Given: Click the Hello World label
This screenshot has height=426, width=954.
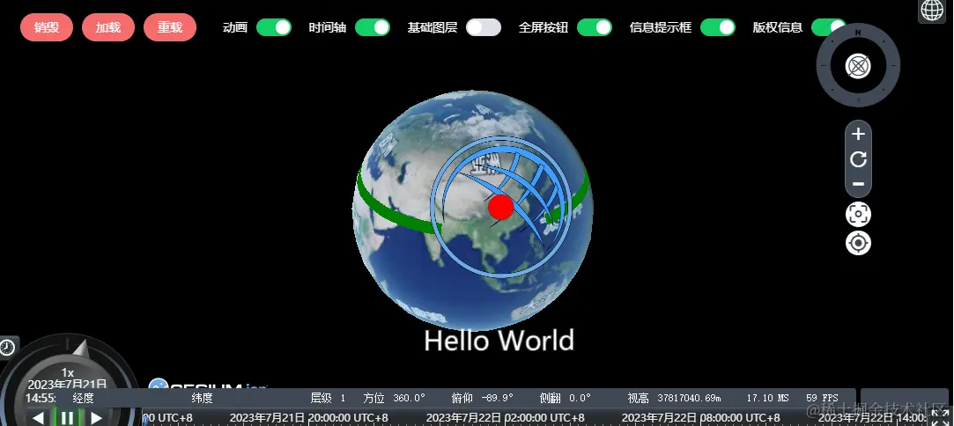Looking at the screenshot, I should (499, 341).
